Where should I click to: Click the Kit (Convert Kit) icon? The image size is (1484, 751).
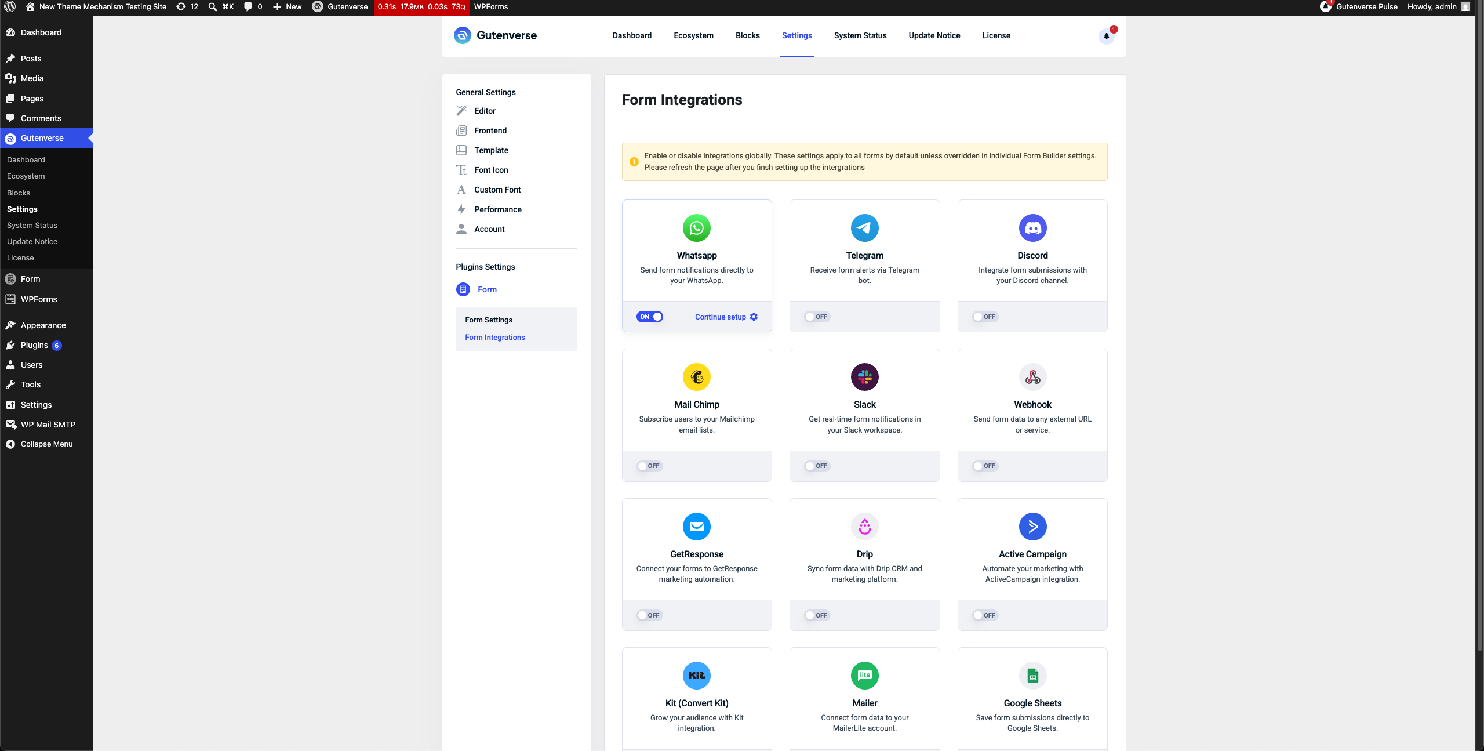(697, 676)
